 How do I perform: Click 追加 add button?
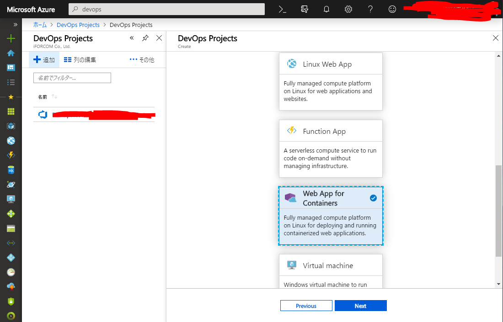click(44, 59)
